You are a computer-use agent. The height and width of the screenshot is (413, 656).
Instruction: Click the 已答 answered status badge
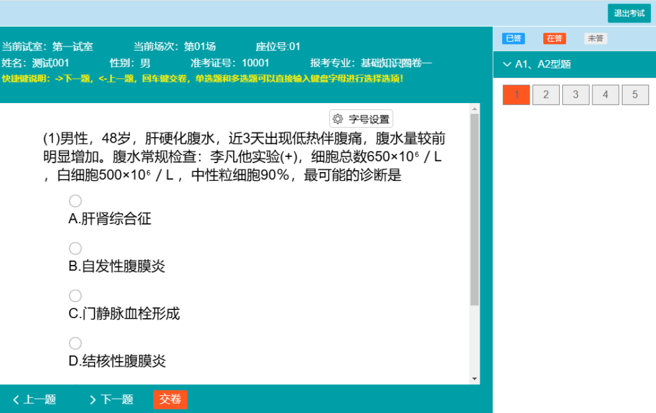(513, 38)
